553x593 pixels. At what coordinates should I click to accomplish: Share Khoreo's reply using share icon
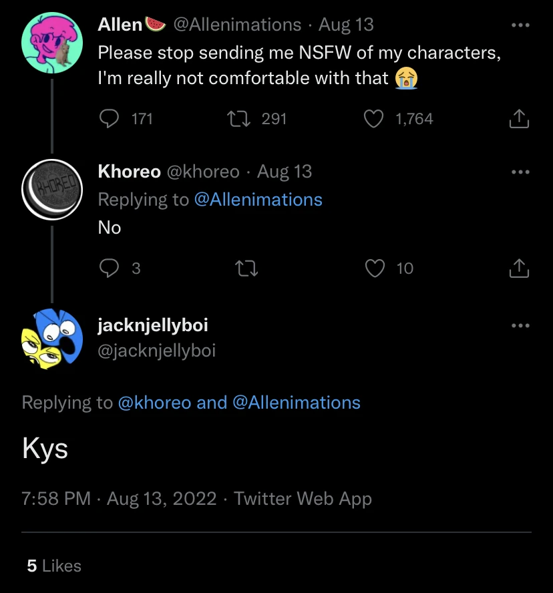tap(519, 268)
